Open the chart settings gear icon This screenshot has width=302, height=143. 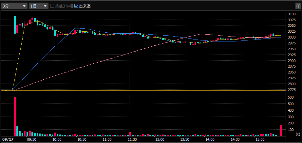(298, 6)
